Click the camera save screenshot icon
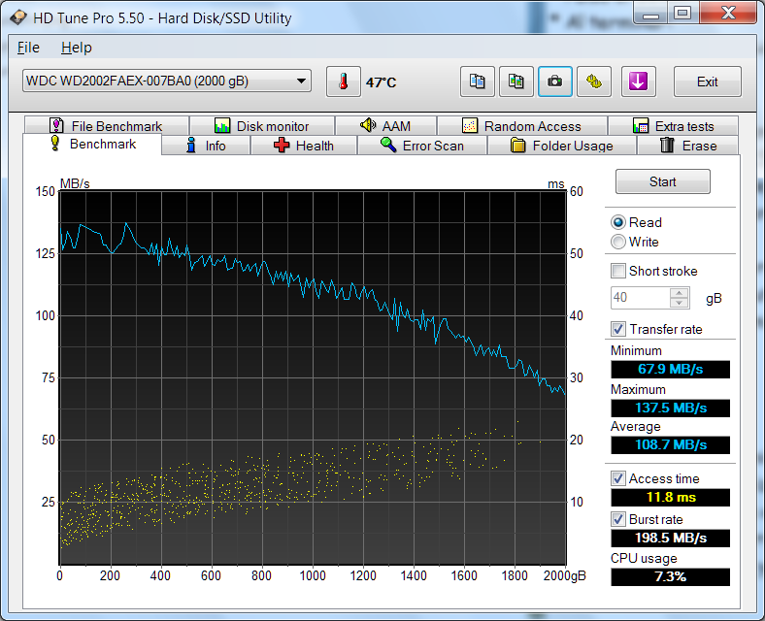 click(554, 82)
